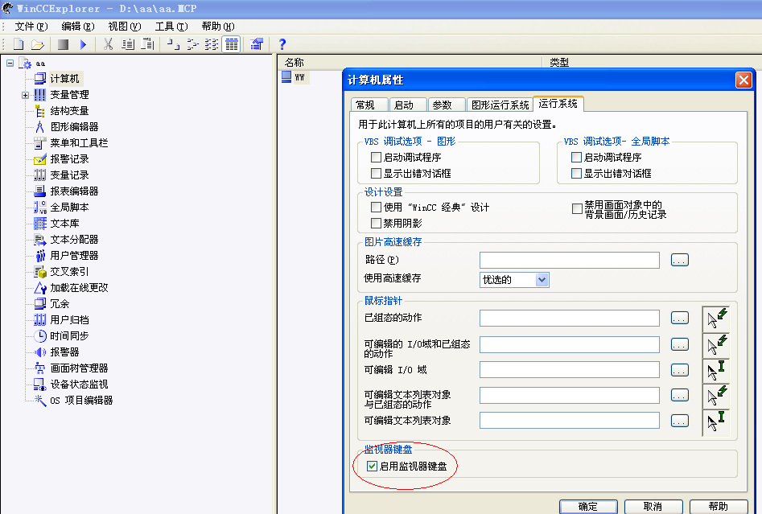The image size is (762, 514).
Task: Enable 显示出错对话框 under VBS 全局脚本
Action: [x=576, y=174]
